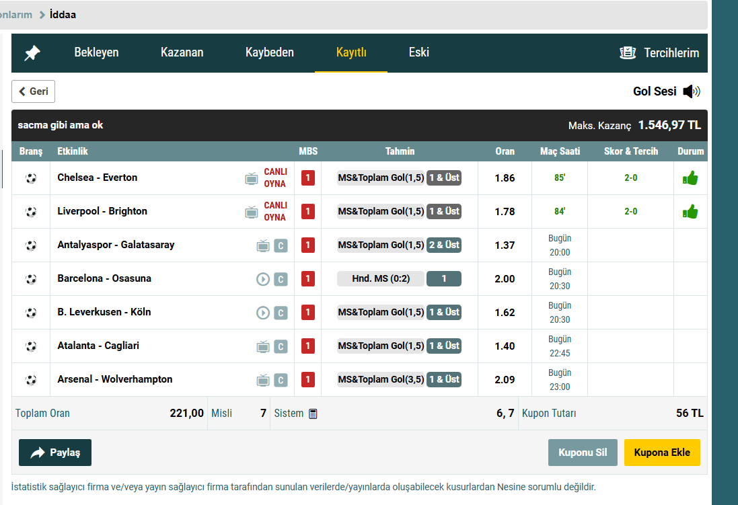
Task: Click the soccer ball icon for Antalyaspor - Galatasaray
Action: tap(31, 245)
